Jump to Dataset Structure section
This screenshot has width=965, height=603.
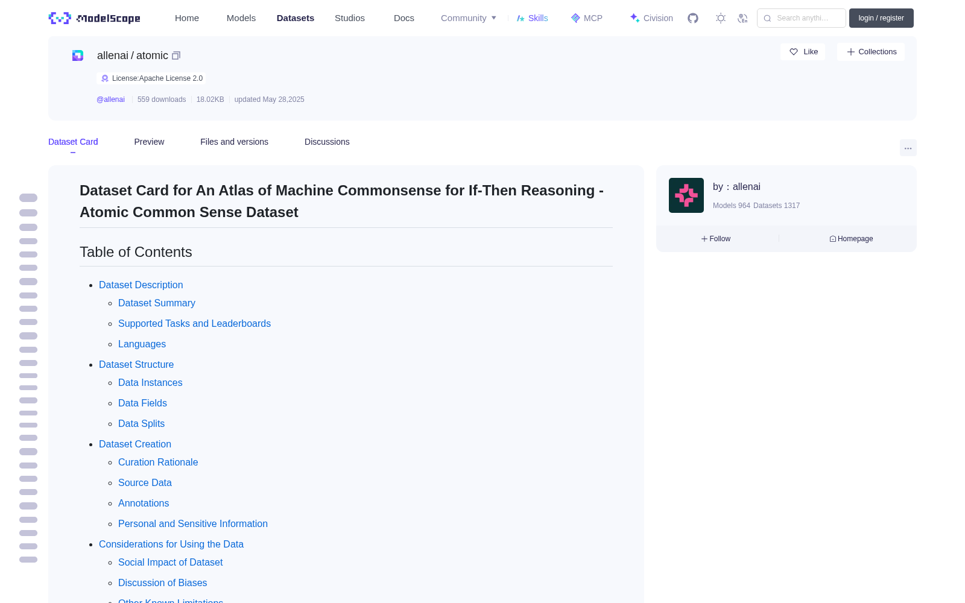tap(136, 364)
